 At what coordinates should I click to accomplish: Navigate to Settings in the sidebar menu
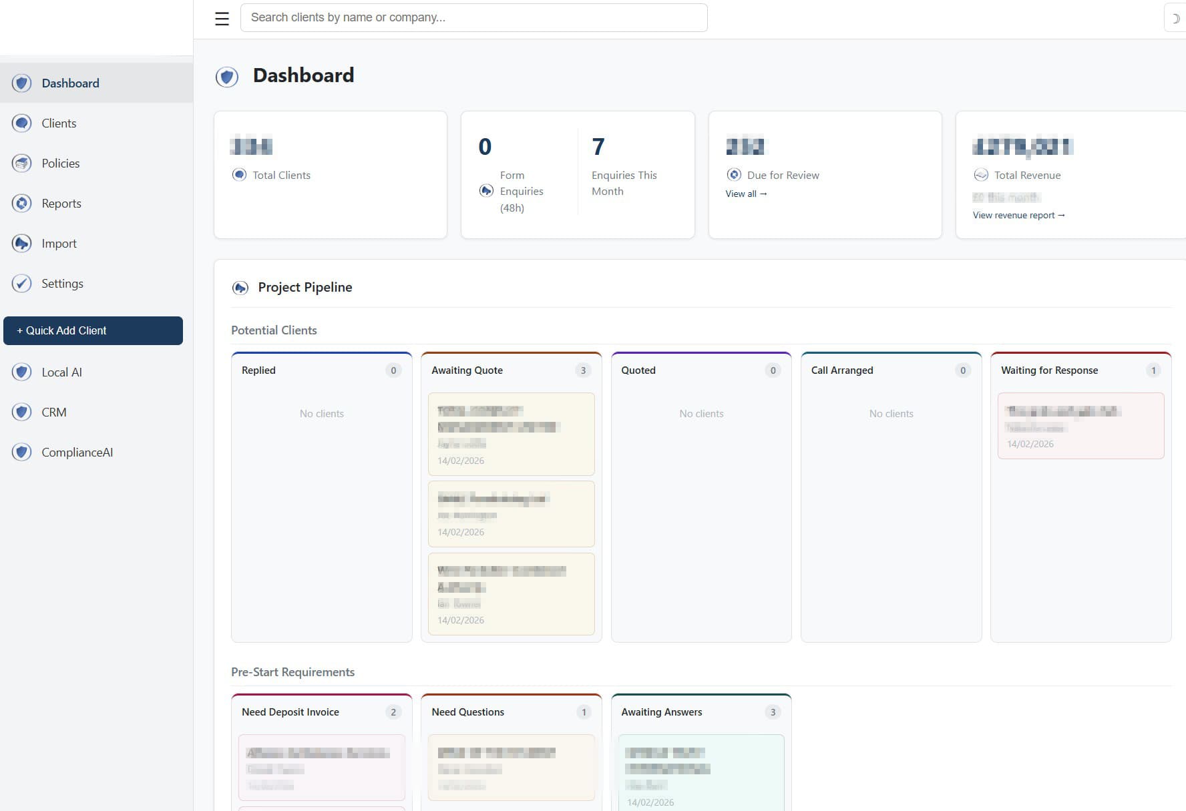pos(62,283)
